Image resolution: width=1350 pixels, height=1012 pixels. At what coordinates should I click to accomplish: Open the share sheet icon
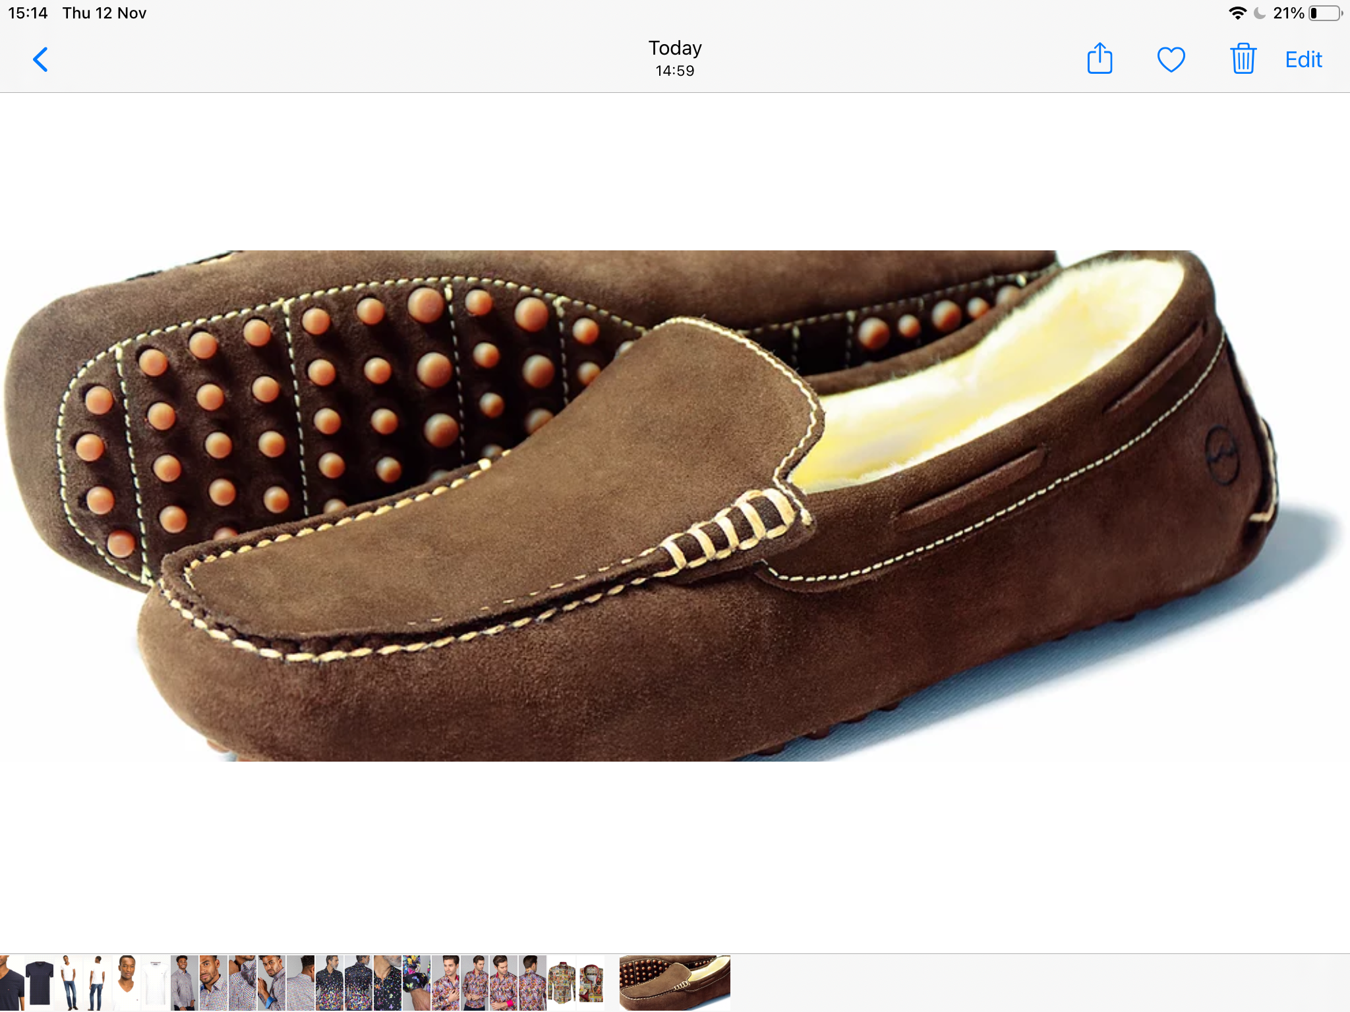point(1100,59)
